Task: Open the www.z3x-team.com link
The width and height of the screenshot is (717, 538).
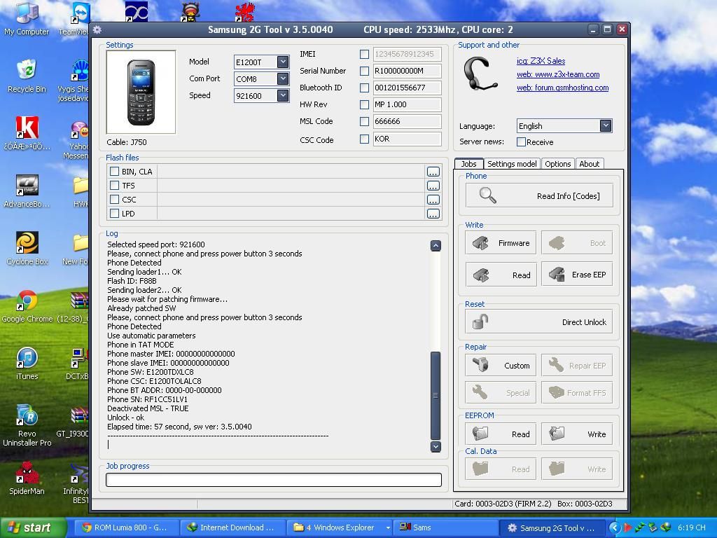Action: 558,74
